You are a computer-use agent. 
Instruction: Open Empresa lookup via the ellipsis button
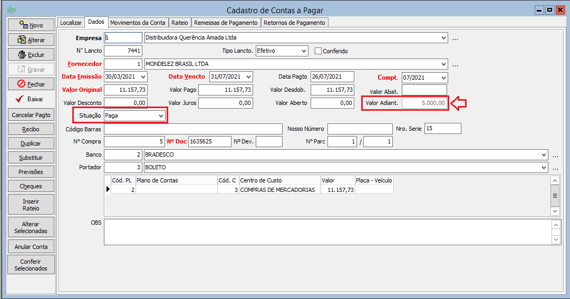pyautogui.click(x=455, y=38)
